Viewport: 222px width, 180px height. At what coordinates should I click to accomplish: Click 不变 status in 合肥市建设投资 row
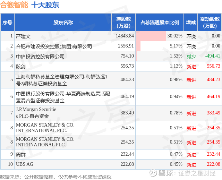(x=191, y=46)
